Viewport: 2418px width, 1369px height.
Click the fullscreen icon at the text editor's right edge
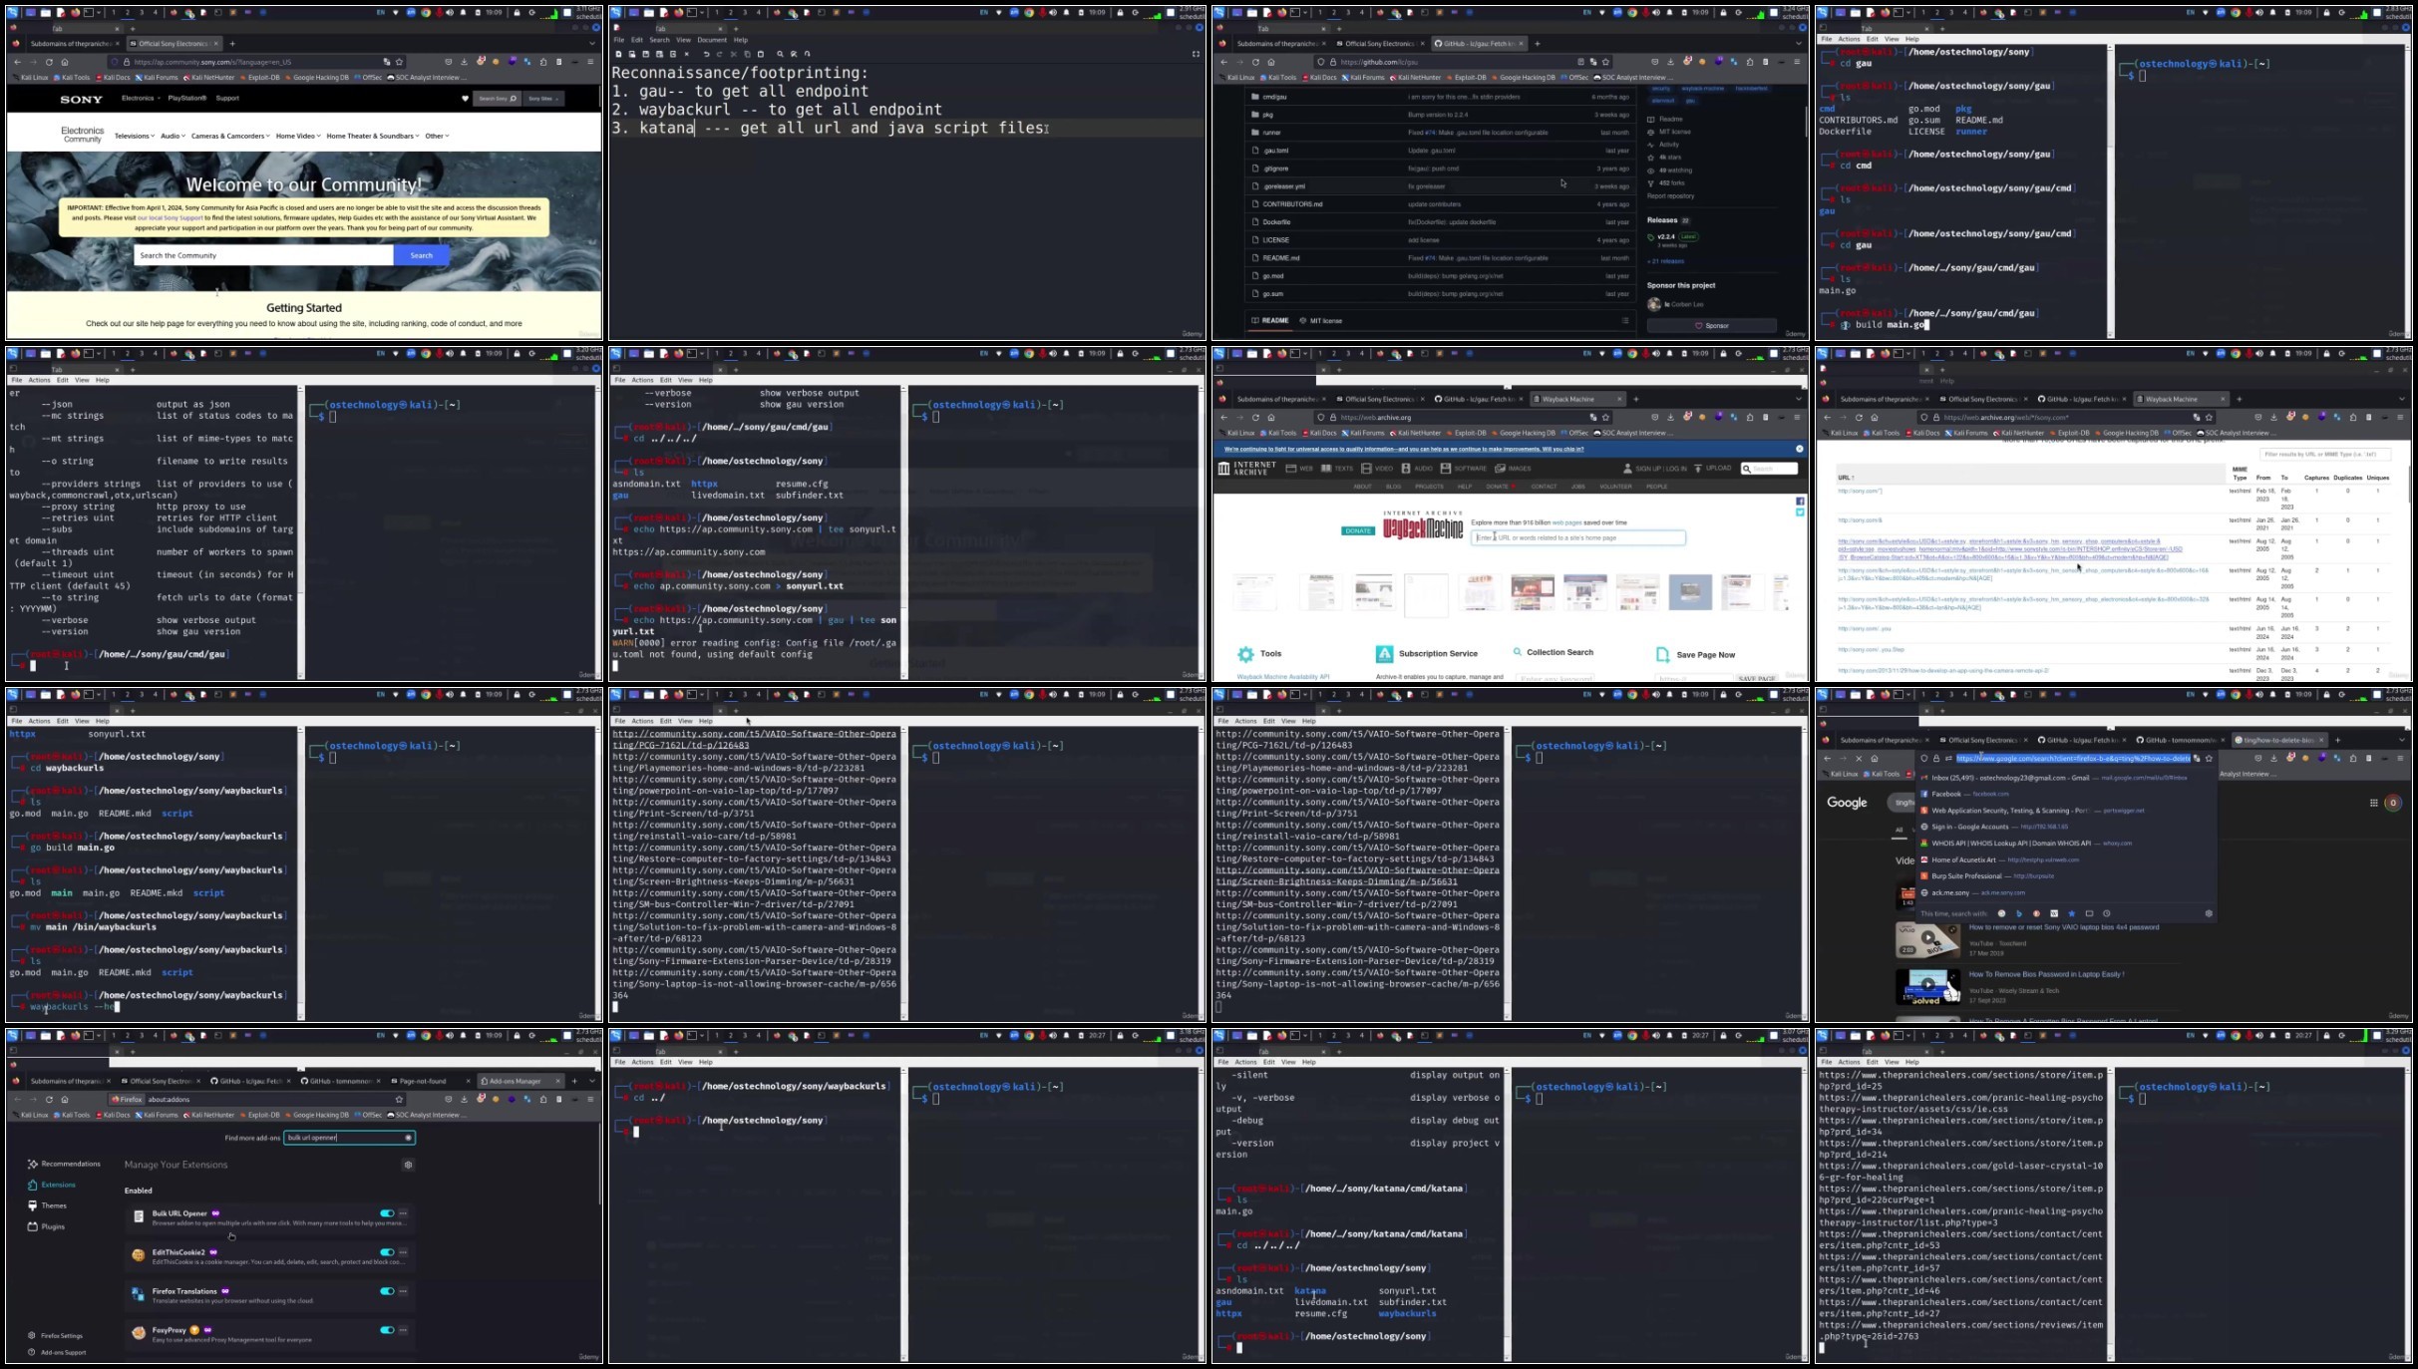click(x=1196, y=54)
